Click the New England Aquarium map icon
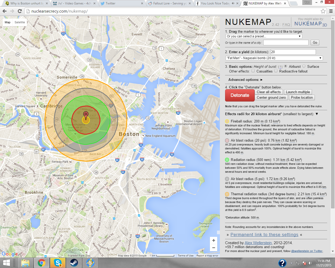This screenshot has width=335, height=268. 143,136
